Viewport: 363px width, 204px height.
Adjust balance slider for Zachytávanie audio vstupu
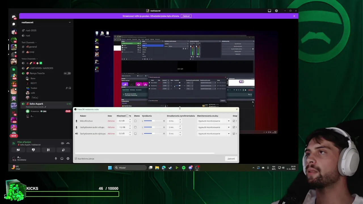(153, 127)
